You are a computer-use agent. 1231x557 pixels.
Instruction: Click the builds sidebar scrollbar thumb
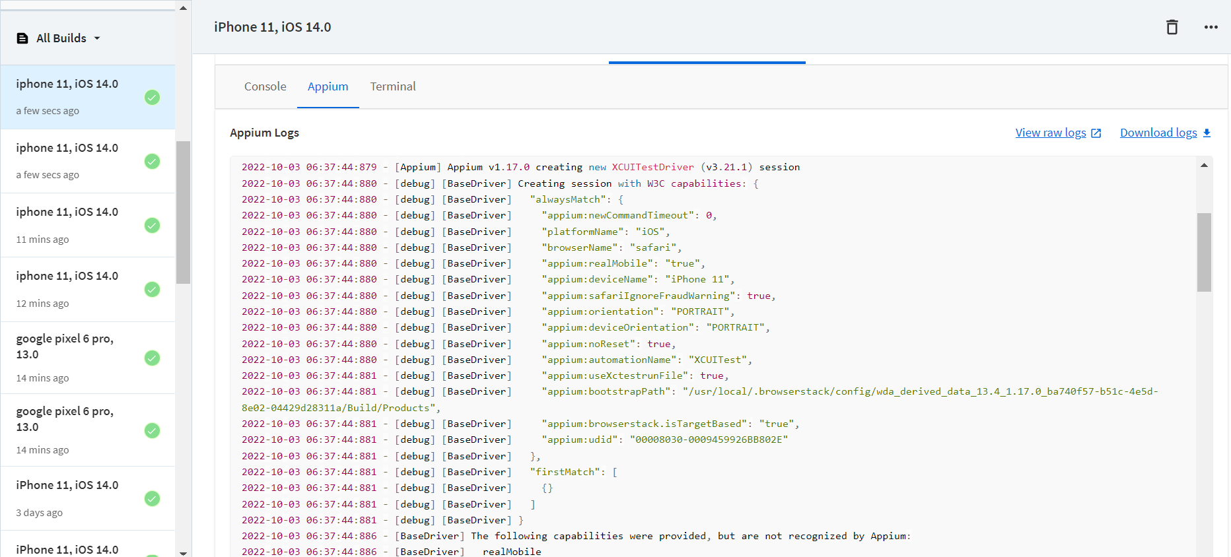point(184,212)
